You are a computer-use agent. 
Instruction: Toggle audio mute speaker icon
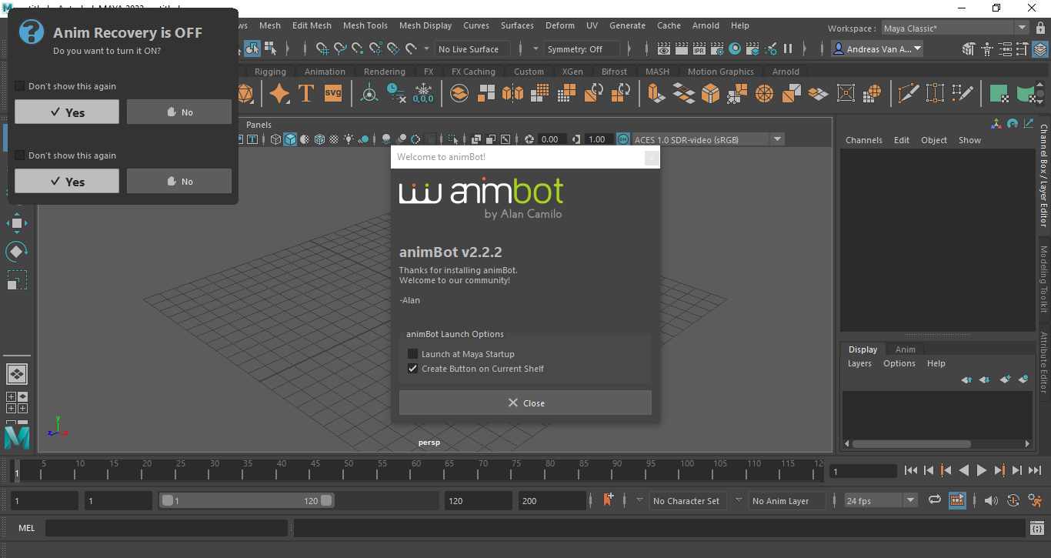click(991, 500)
